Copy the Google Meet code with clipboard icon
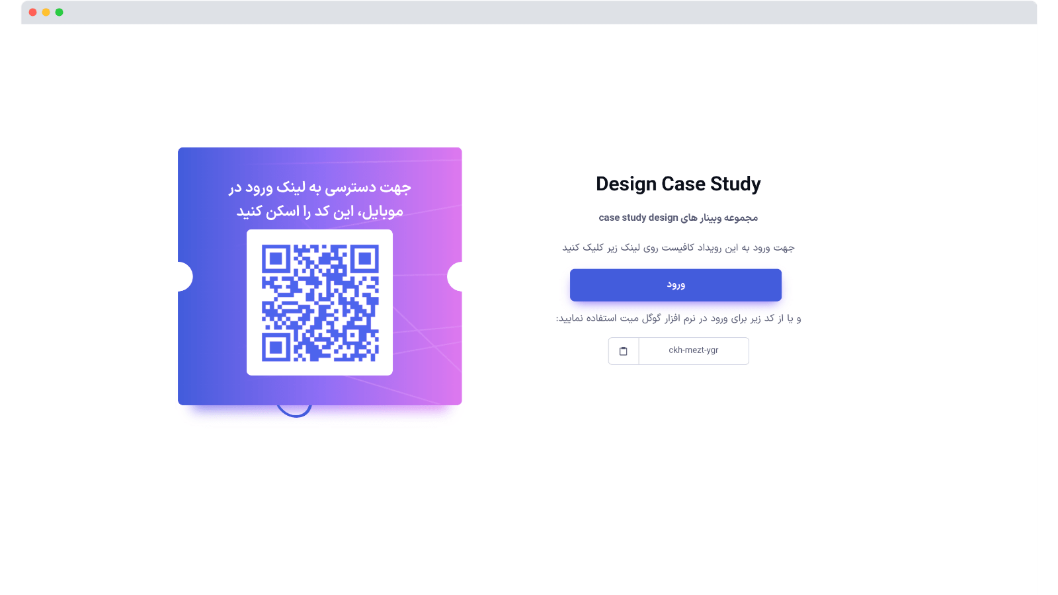The height and width of the screenshot is (595, 1058). tap(623, 351)
